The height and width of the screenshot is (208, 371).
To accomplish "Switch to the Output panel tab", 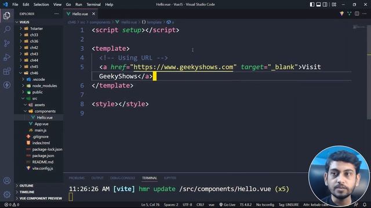I will pos(97,178).
